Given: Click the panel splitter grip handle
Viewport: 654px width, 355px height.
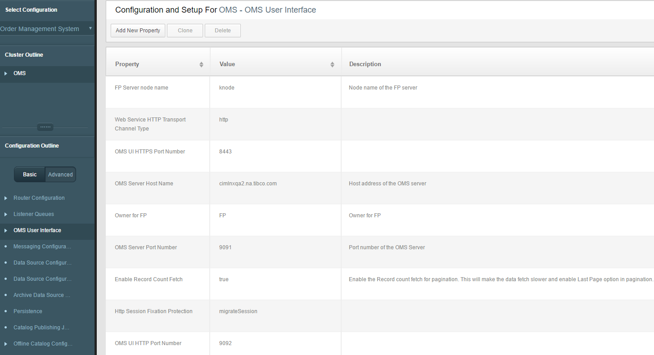Looking at the screenshot, I should pyautogui.click(x=45, y=127).
